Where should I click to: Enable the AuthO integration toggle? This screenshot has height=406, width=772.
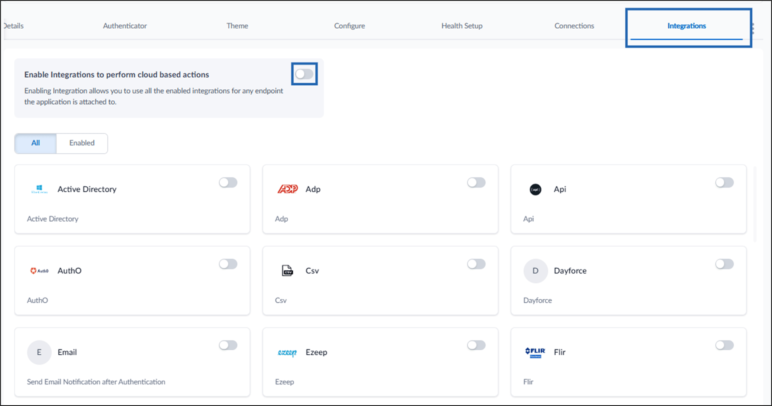click(x=228, y=264)
